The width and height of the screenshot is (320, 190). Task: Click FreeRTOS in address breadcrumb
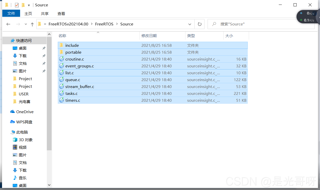tap(104, 24)
